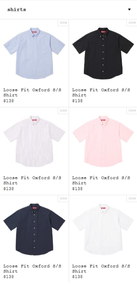Viewport: 137px width, 284px height.
Task: Click the $138 price under pink shirt
Action: point(77,189)
